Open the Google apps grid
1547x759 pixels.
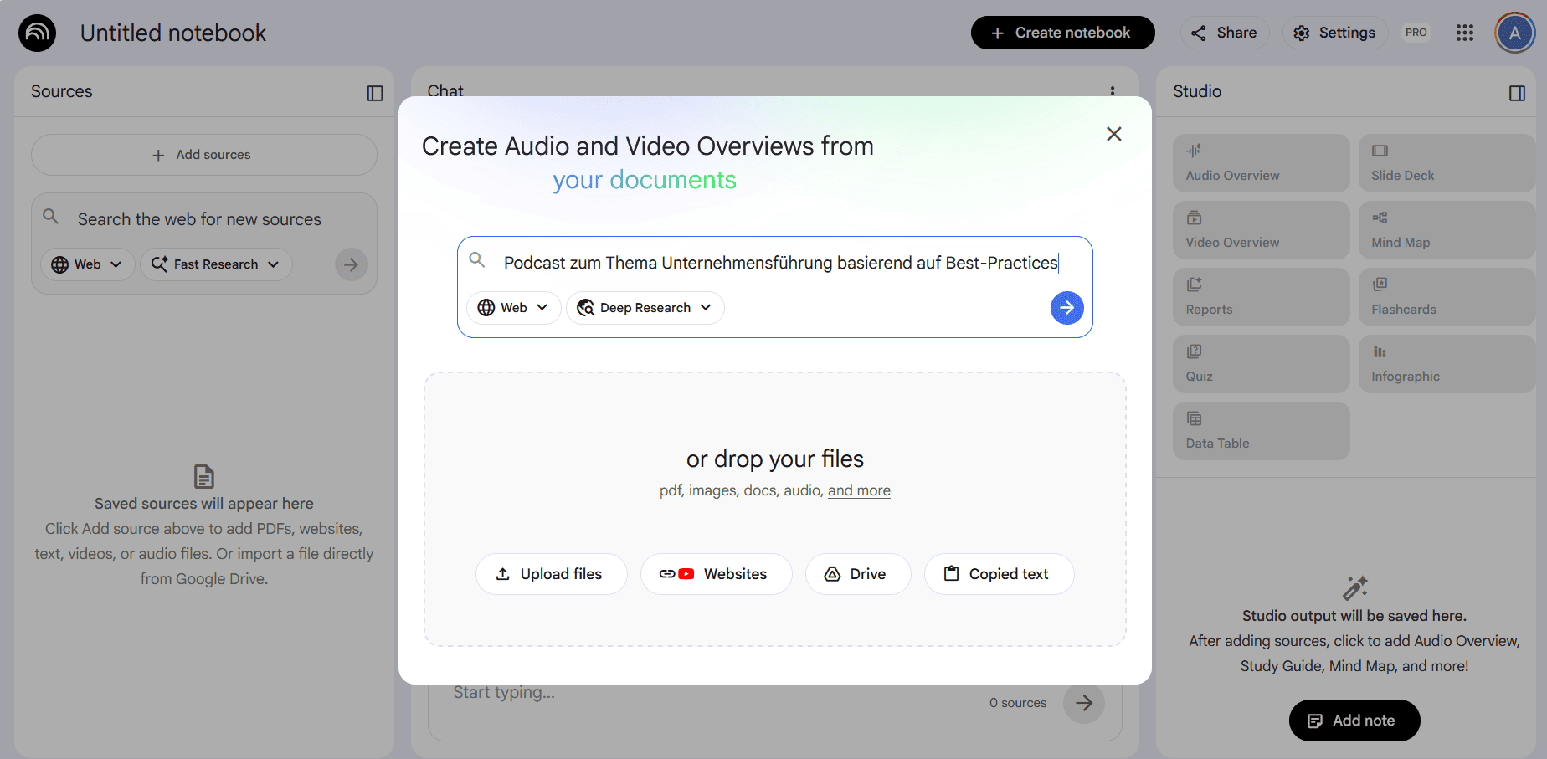tap(1465, 33)
